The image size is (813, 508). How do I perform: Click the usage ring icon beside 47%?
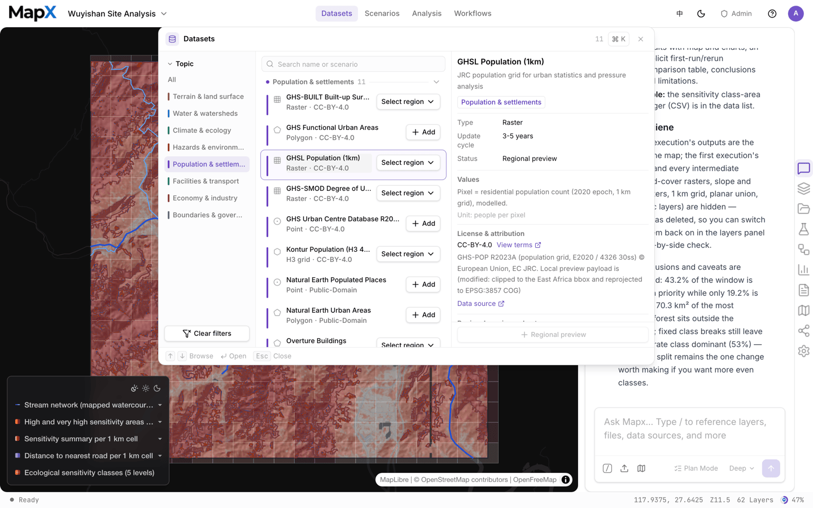tap(784, 500)
